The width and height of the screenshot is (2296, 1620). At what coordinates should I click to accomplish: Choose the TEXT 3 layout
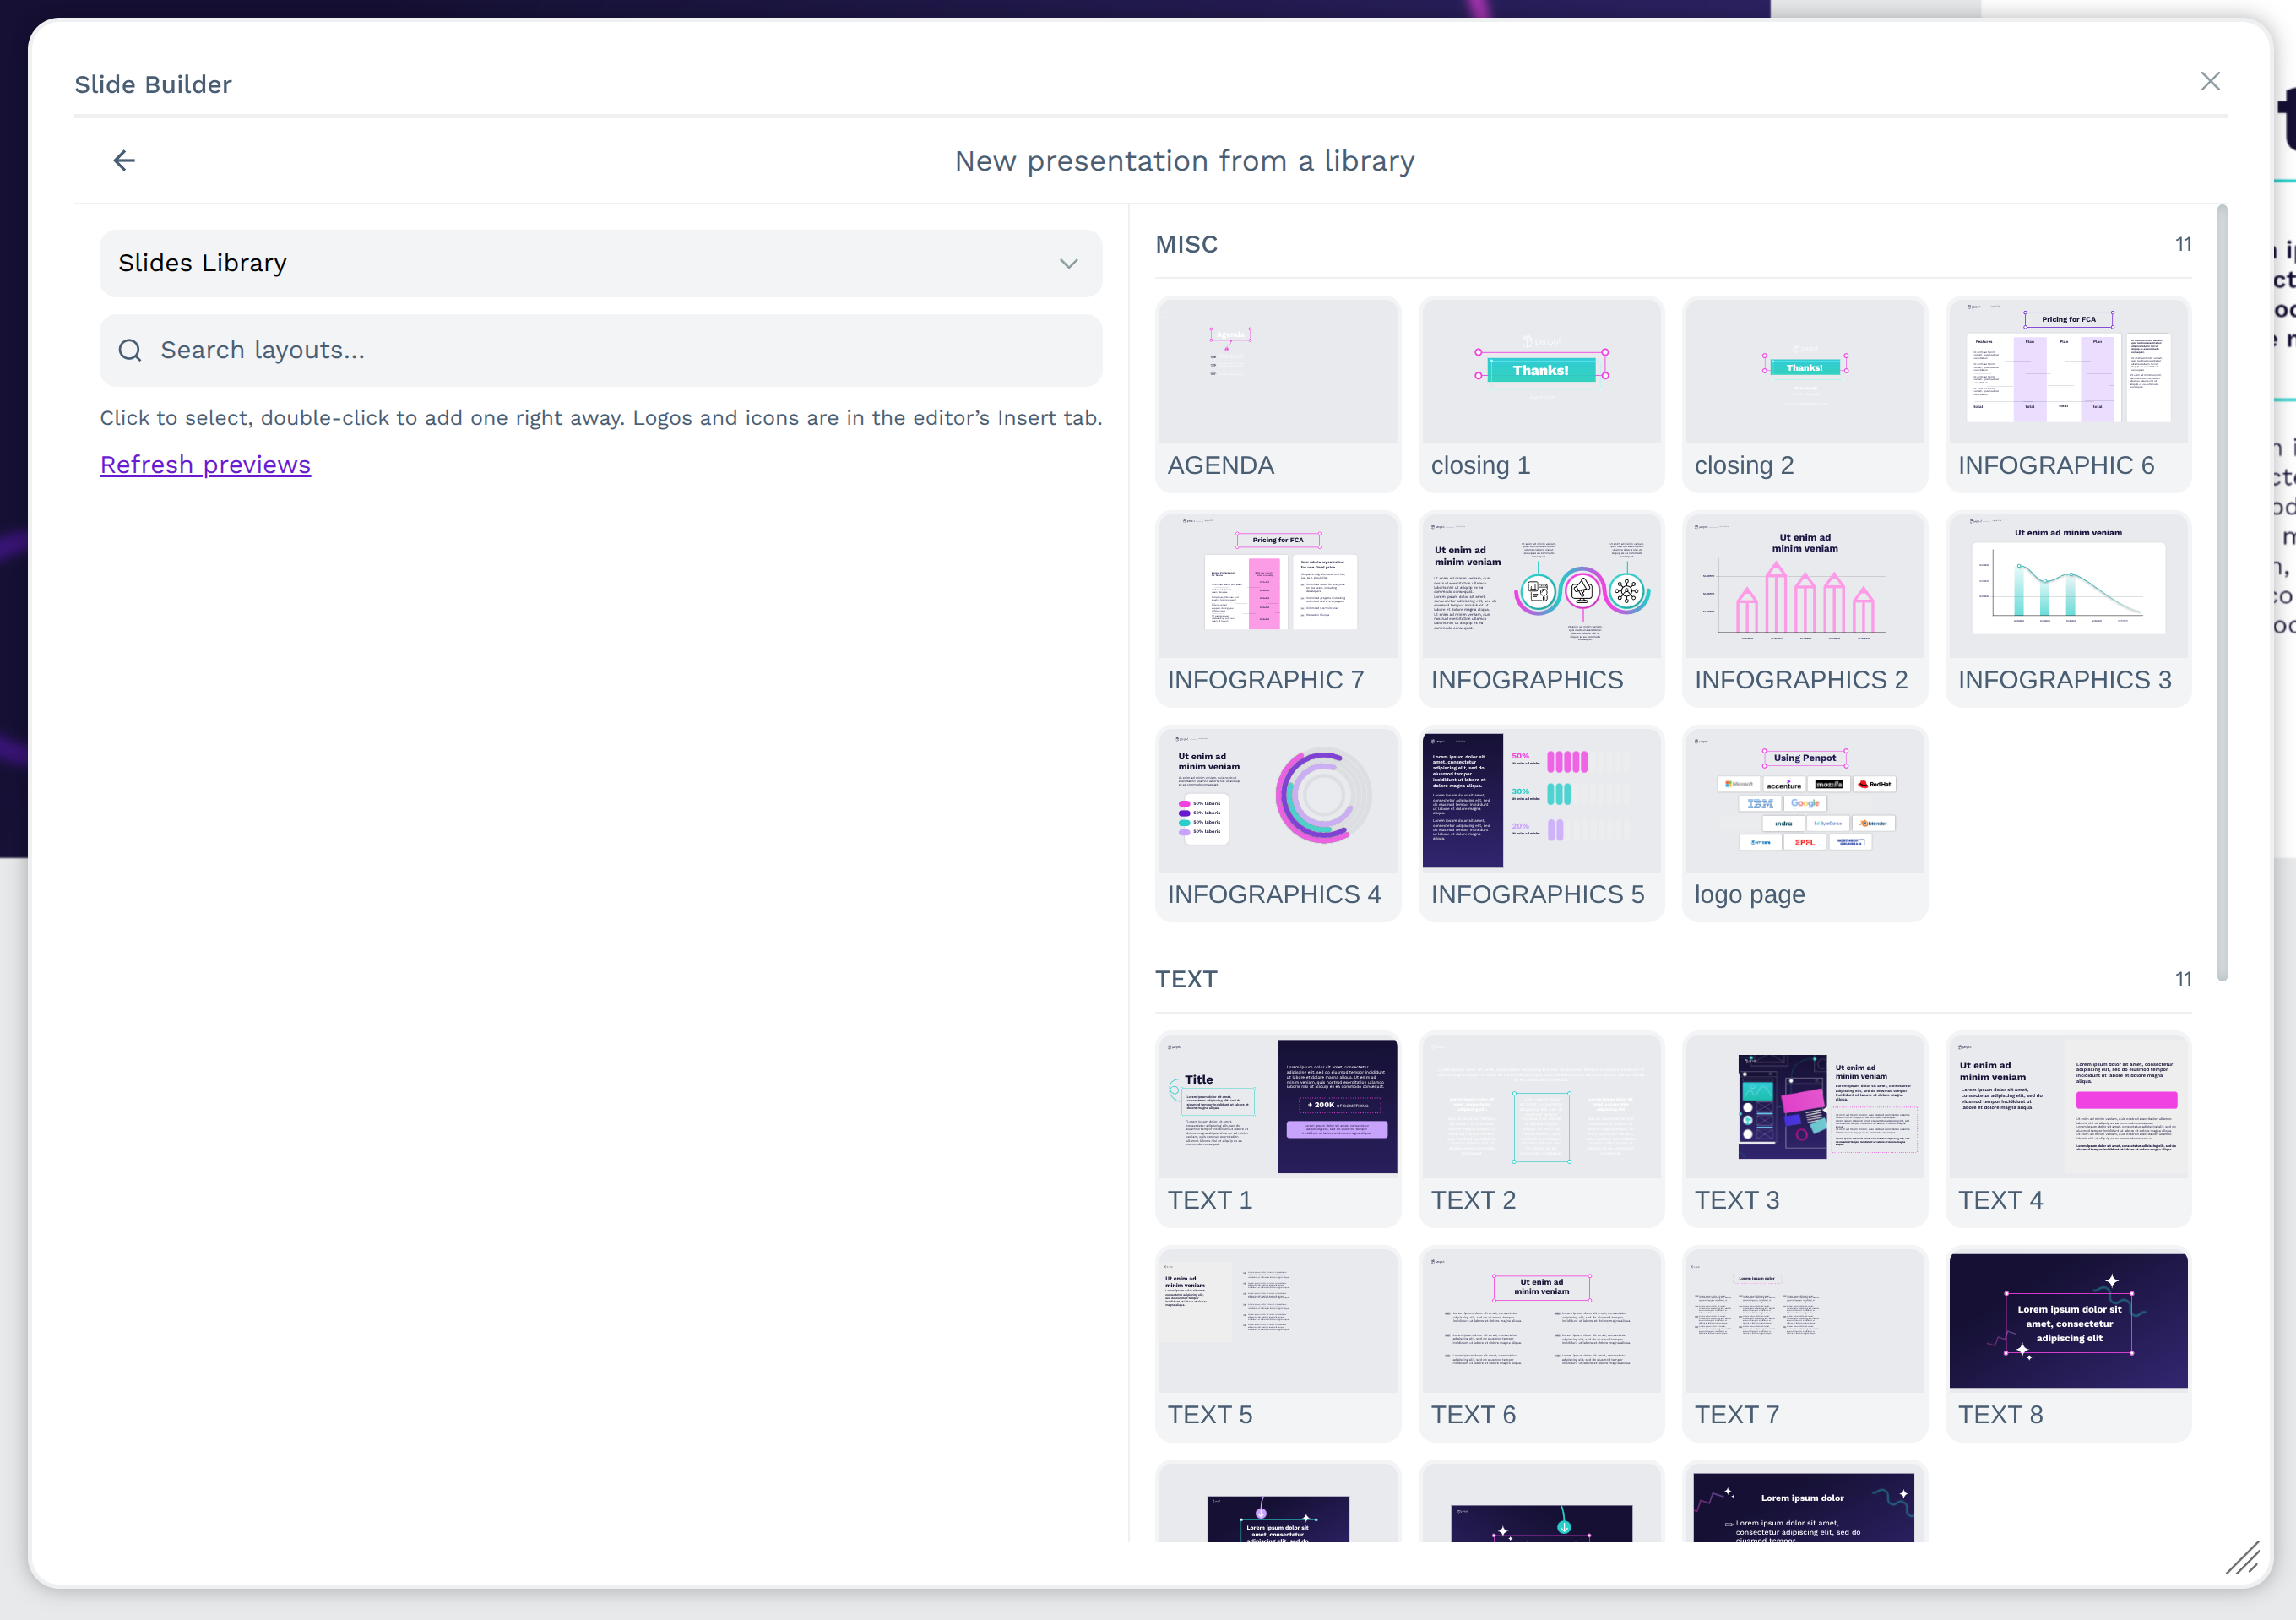point(1805,1129)
